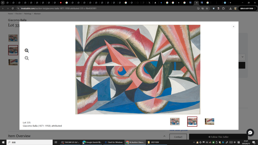Viewport: 258px width, 145px height.
Task: Open Task View on taskbar
Action: pos(56,142)
